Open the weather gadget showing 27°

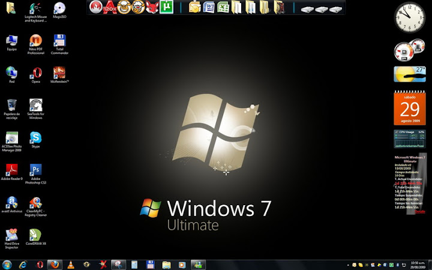pyautogui.click(x=410, y=74)
